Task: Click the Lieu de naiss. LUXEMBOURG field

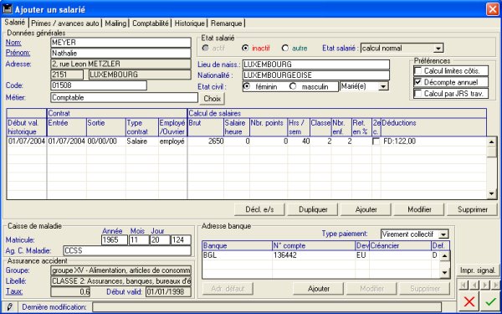Action: pyautogui.click(x=316, y=64)
